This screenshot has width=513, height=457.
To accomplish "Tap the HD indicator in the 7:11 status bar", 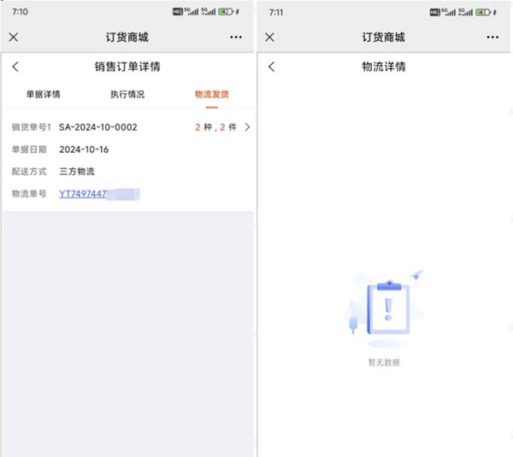I will coord(434,12).
